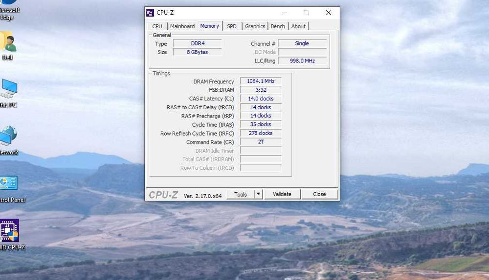The image size is (489, 280).
Task: Click the Row Refresh Cycle Time label
Action: click(x=197, y=134)
